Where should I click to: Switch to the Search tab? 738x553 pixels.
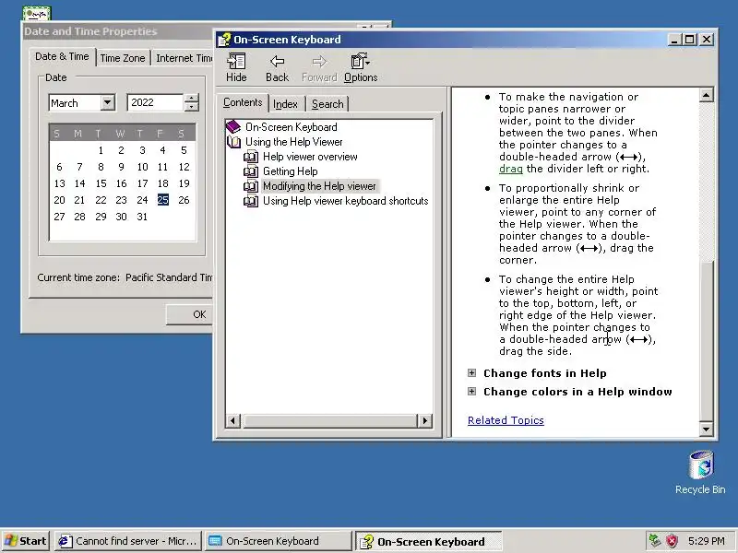327,104
